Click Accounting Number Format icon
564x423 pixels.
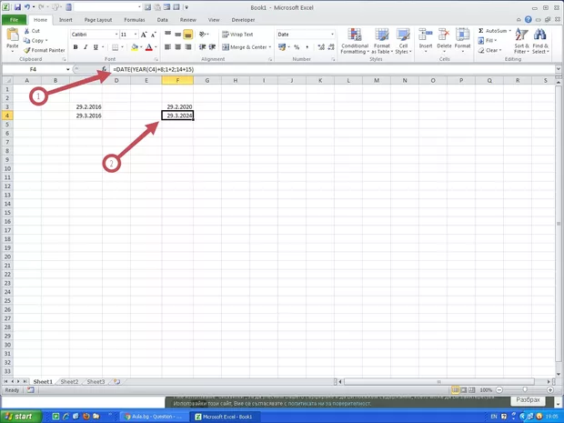click(282, 47)
